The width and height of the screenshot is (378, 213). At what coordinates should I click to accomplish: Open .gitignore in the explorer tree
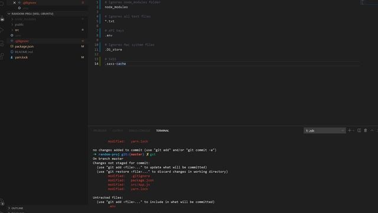pos(22,41)
